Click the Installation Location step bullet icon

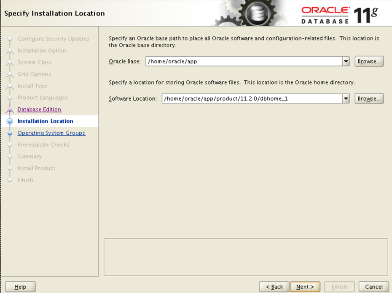point(10,122)
